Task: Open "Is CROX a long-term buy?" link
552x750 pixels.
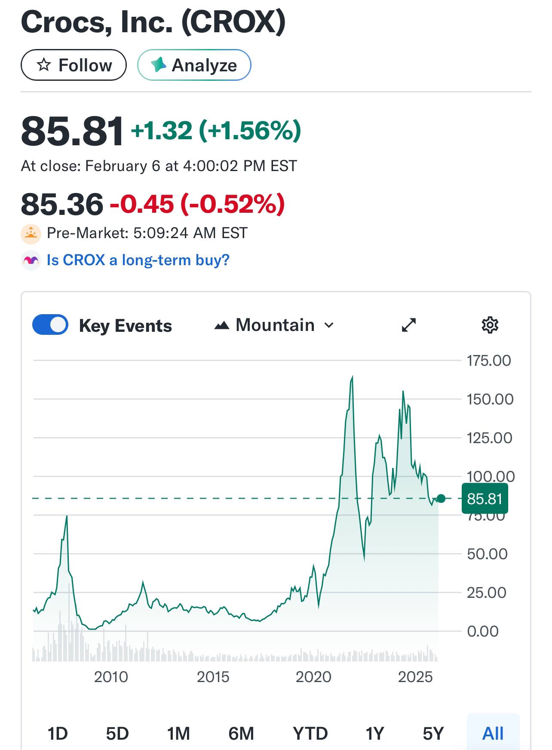Action: pyautogui.click(x=138, y=260)
